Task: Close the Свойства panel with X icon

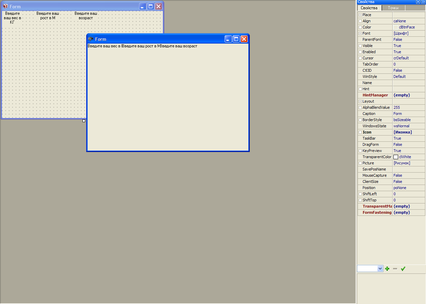Action: (x=418, y=2)
